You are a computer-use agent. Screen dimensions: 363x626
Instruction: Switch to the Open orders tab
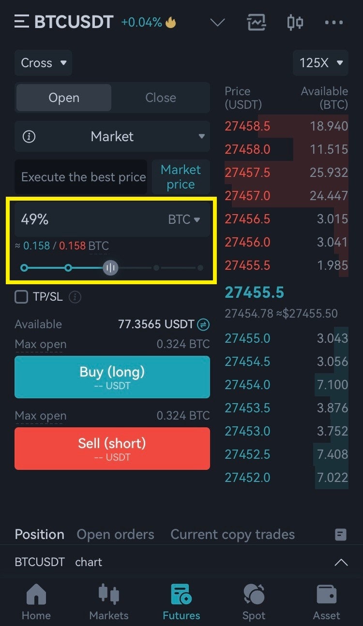pyautogui.click(x=115, y=535)
